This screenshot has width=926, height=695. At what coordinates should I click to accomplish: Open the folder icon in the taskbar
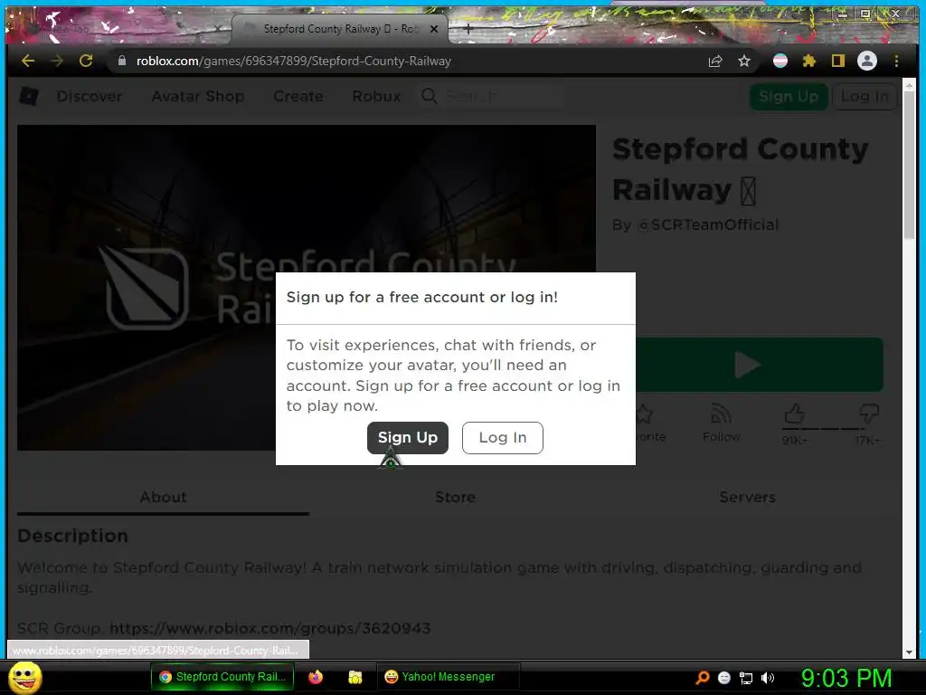(x=354, y=677)
